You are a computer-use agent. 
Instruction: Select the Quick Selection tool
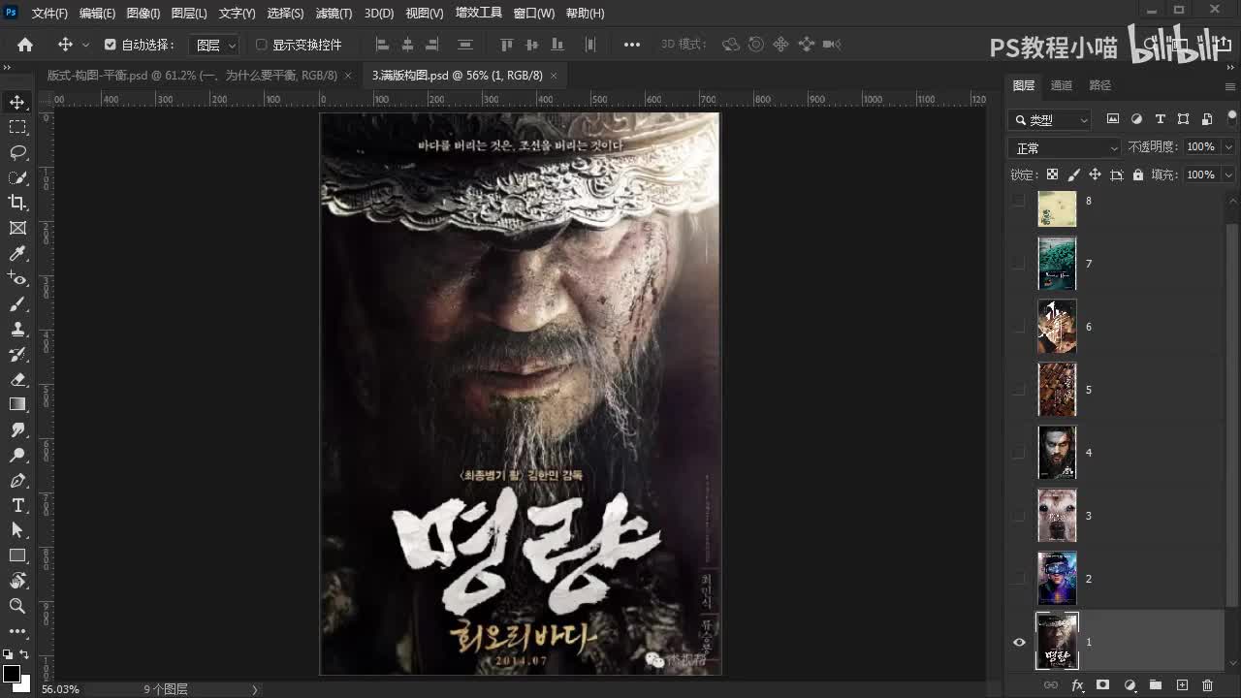pyautogui.click(x=17, y=177)
